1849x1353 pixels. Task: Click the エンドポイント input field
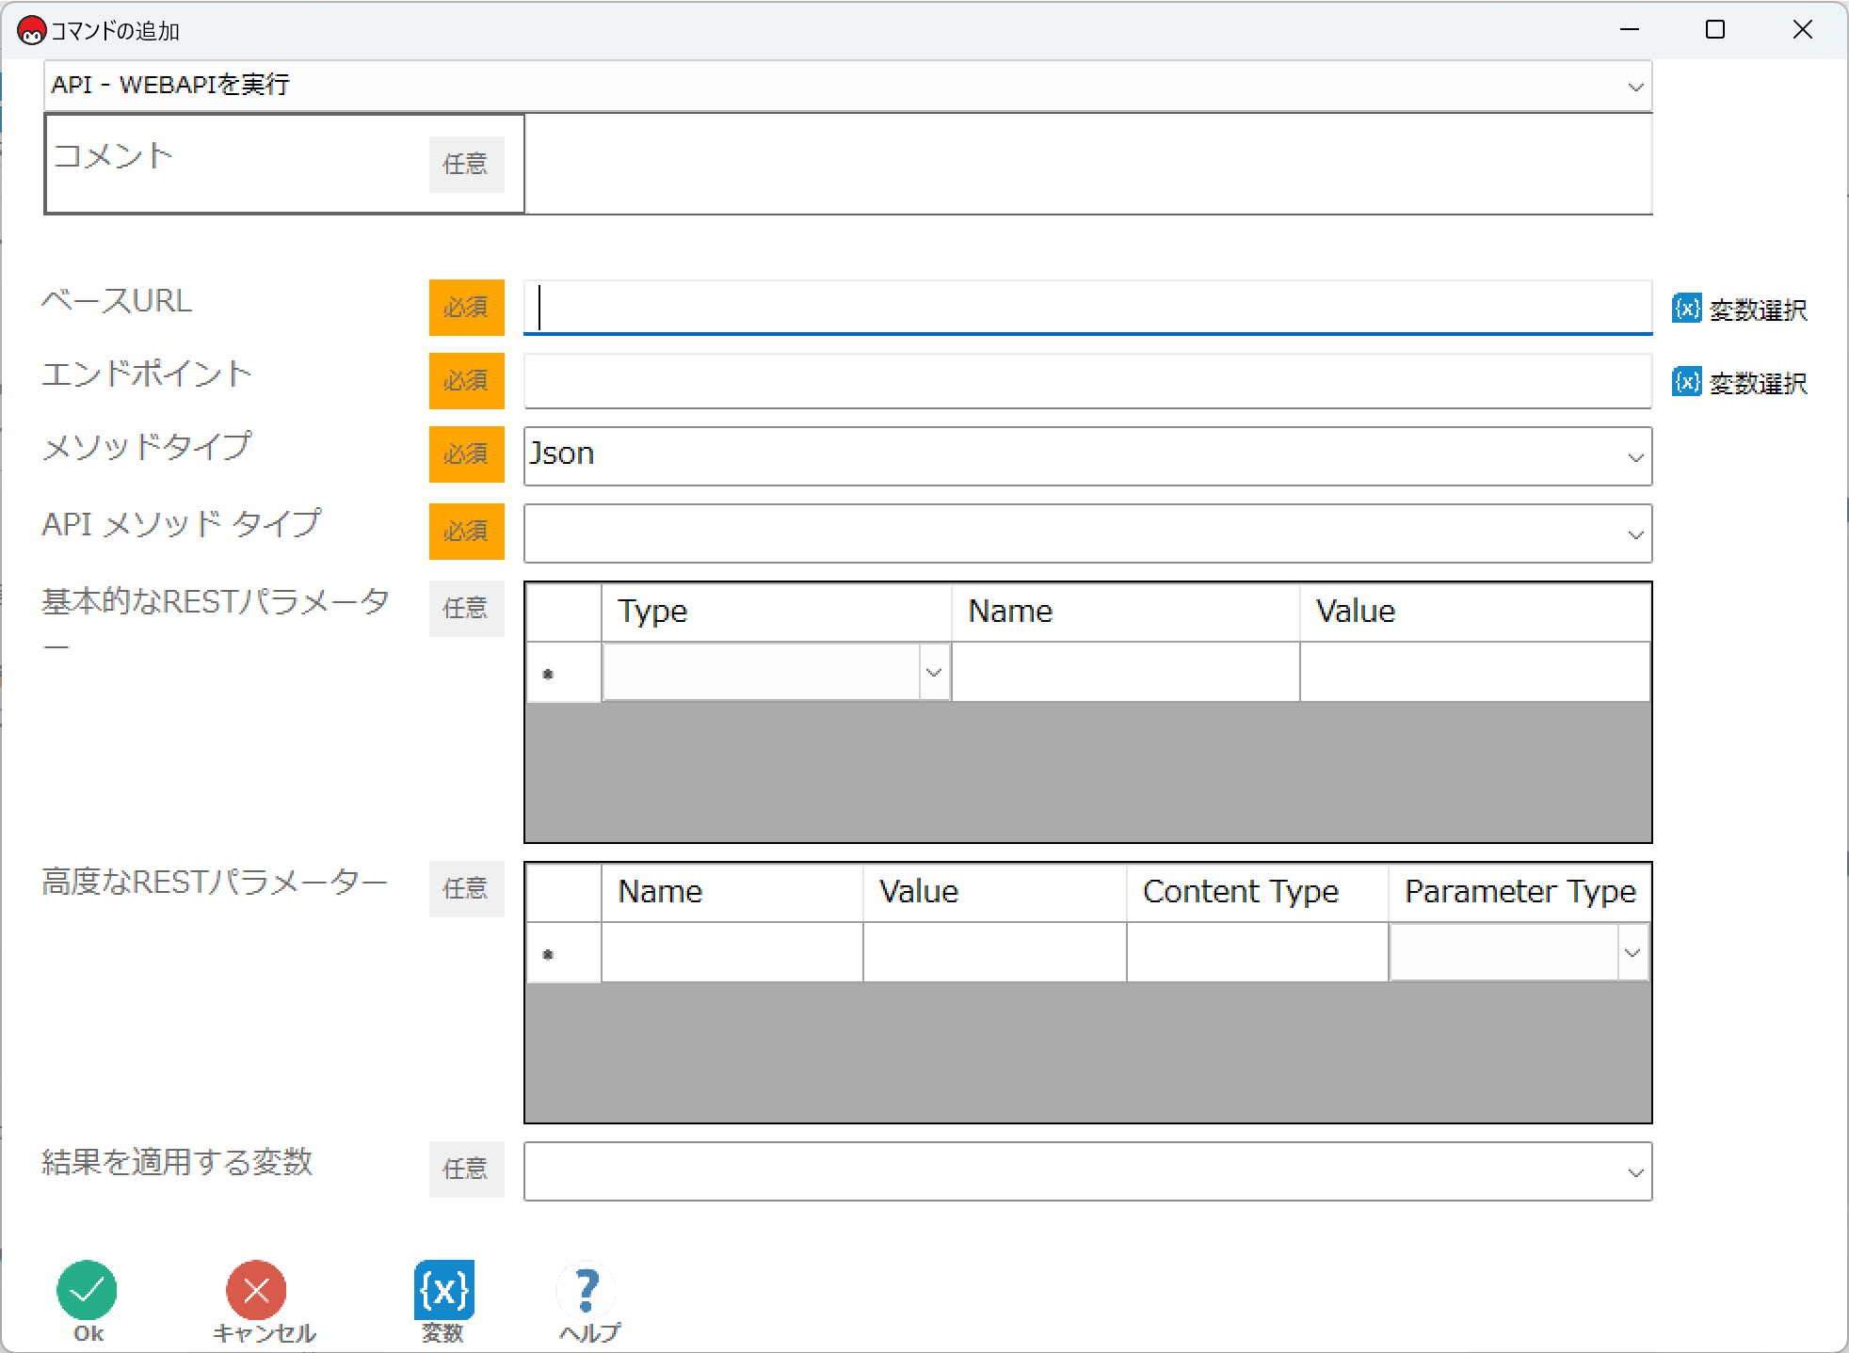(1087, 381)
